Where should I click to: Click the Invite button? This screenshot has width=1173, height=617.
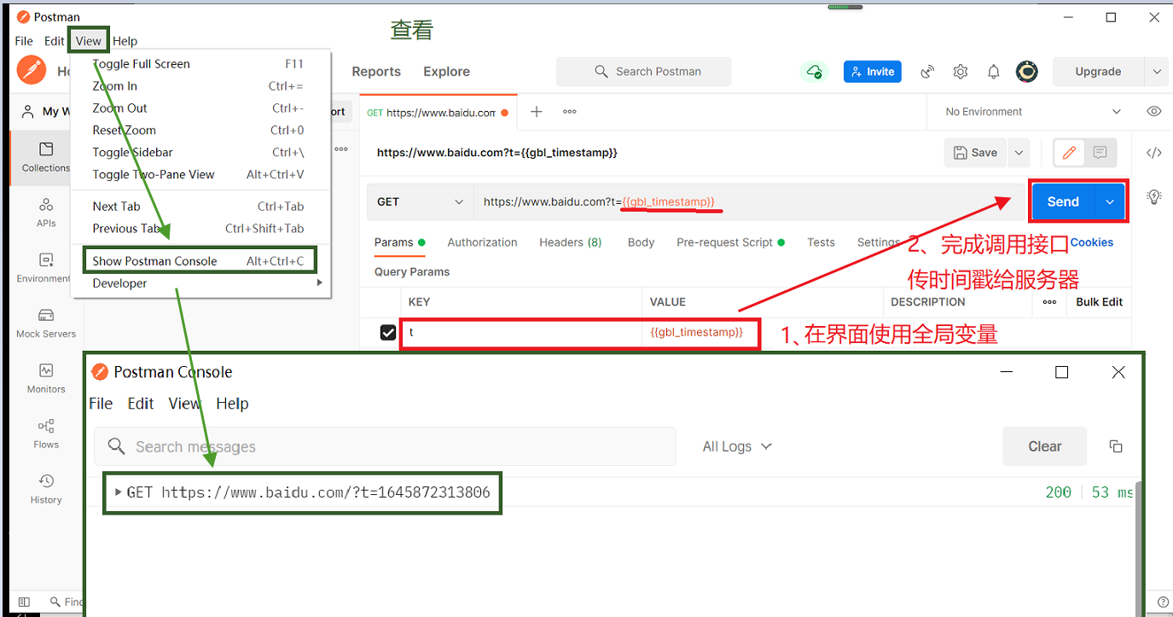pyautogui.click(x=872, y=72)
